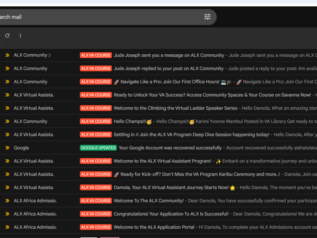Click ALX VA COURSE label on Navigate Like a Pro email
317x238 pixels.
[96, 82]
